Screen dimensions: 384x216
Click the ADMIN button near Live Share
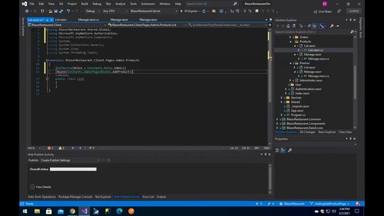click(x=353, y=11)
